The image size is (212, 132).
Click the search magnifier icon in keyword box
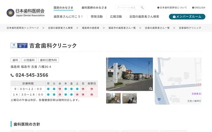click(x=142, y=8)
